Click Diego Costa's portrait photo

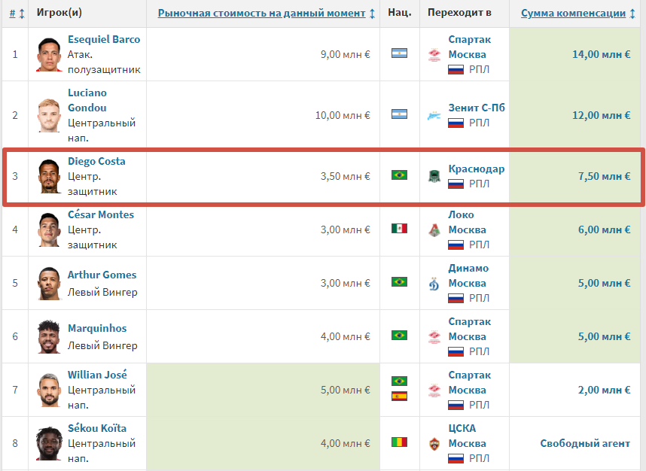49,176
